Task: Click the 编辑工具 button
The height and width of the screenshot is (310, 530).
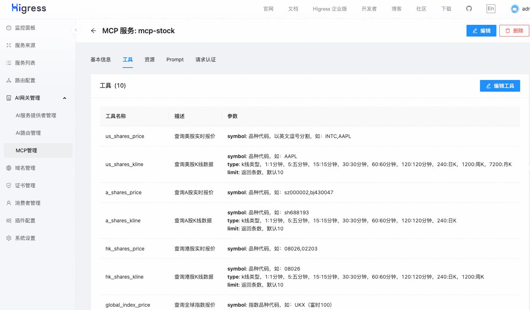Action: pos(500,86)
